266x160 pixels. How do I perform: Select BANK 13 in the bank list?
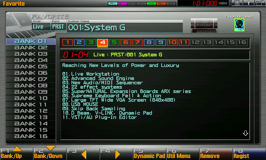point(31,117)
